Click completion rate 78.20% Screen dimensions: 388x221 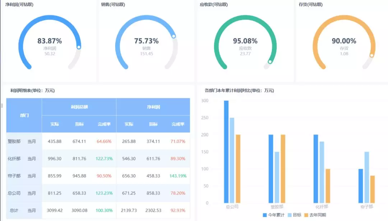[x=178, y=193]
